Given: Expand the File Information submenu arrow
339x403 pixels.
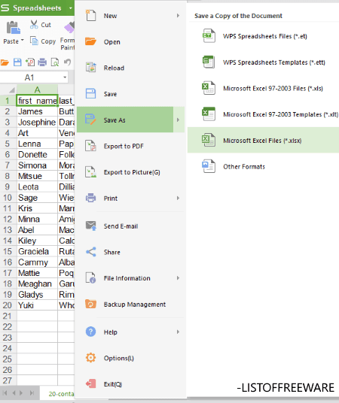Looking at the screenshot, I should pyautogui.click(x=178, y=278).
